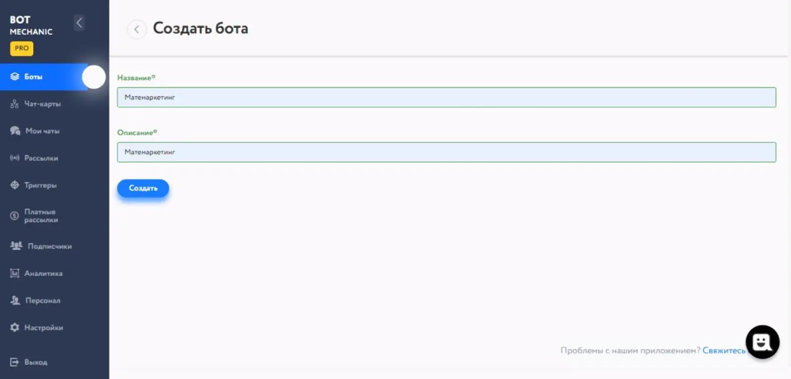Viewport: 791px width, 379px height.
Task: Click Выход to log out
Action: 36,362
